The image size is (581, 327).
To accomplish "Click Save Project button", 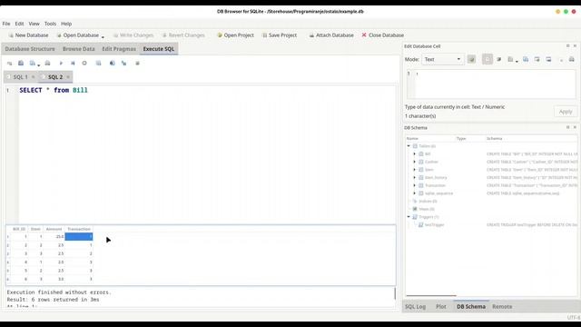I will pos(280,35).
